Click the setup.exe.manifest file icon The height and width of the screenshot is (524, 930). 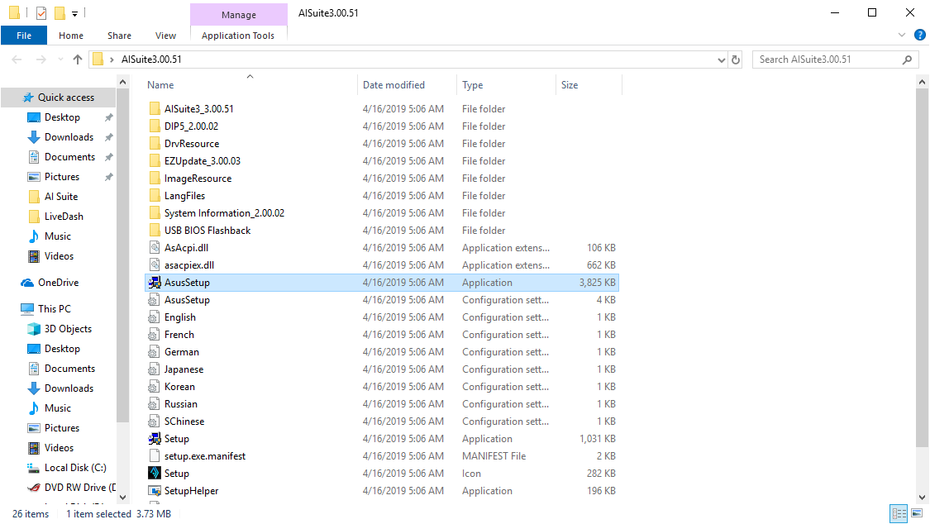[155, 456]
